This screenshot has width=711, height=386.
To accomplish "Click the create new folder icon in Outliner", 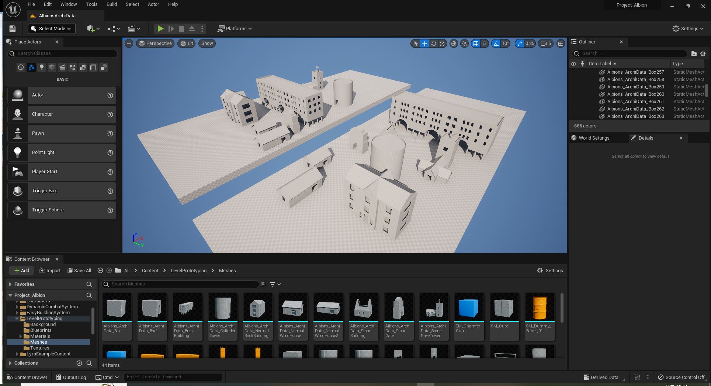I will point(694,54).
